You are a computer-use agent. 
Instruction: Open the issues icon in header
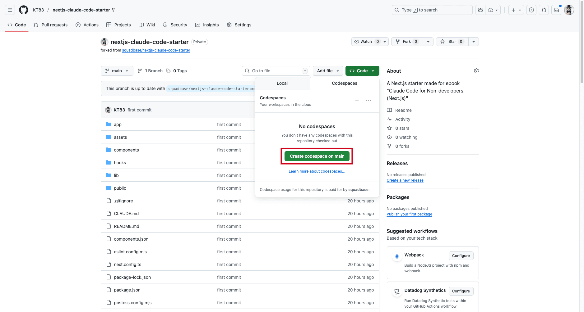[531, 10]
